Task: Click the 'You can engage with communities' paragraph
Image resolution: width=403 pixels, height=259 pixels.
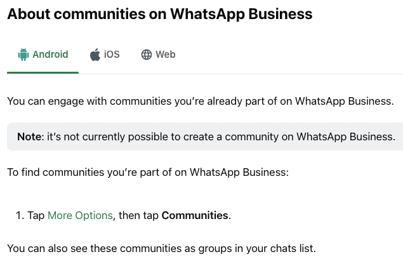Action: [x=201, y=101]
